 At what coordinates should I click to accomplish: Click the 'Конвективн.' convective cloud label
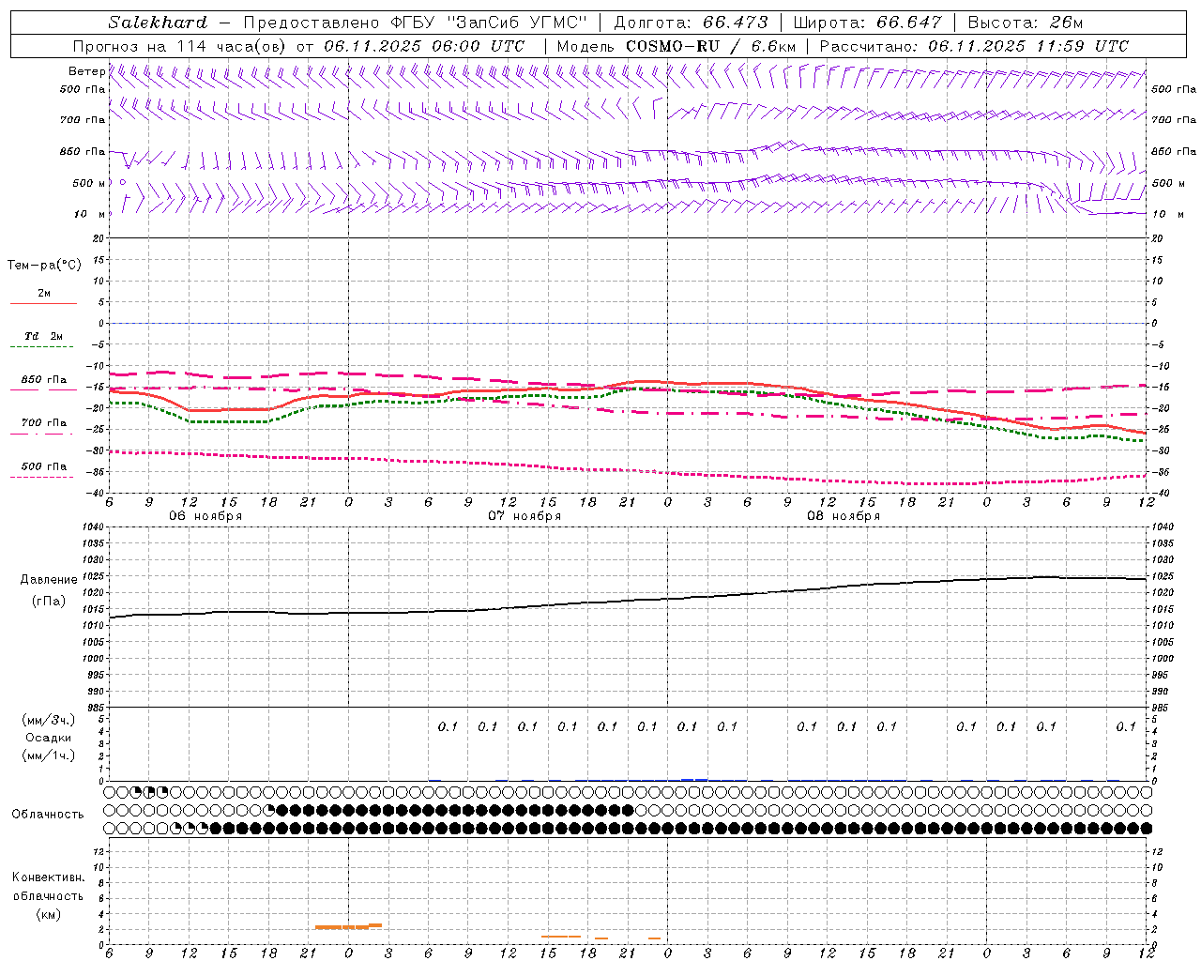(48, 877)
